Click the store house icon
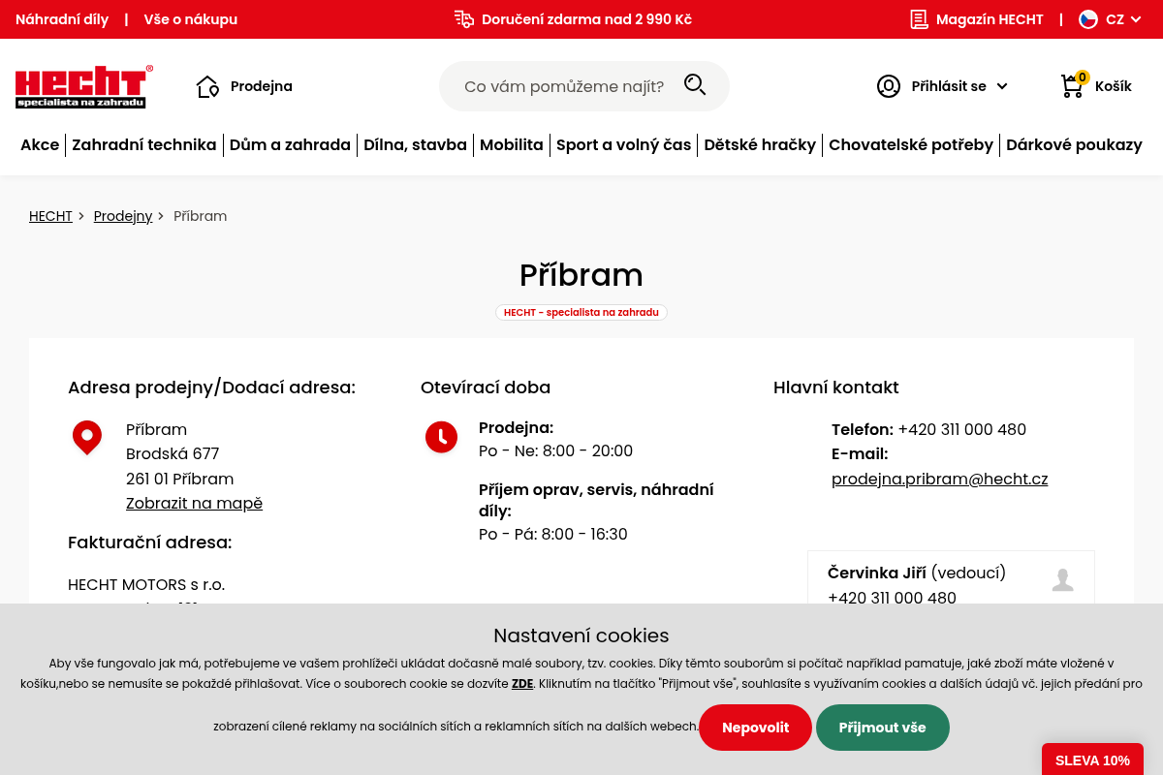The image size is (1163, 775). coord(207,86)
